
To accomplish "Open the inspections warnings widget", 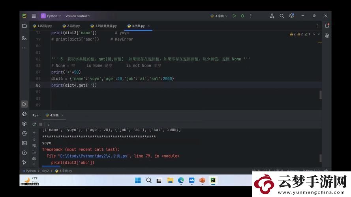I will coord(300,34).
